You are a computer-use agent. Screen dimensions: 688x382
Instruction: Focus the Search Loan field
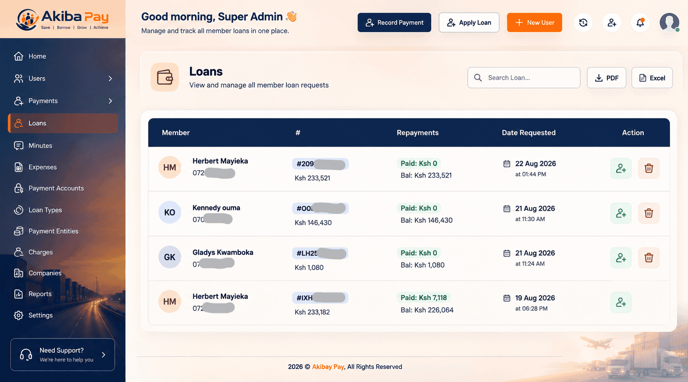click(x=524, y=78)
